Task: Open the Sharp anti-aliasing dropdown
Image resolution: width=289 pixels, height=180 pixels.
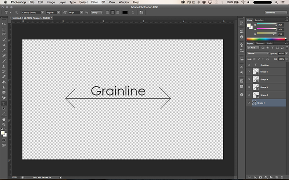Action: [97, 12]
